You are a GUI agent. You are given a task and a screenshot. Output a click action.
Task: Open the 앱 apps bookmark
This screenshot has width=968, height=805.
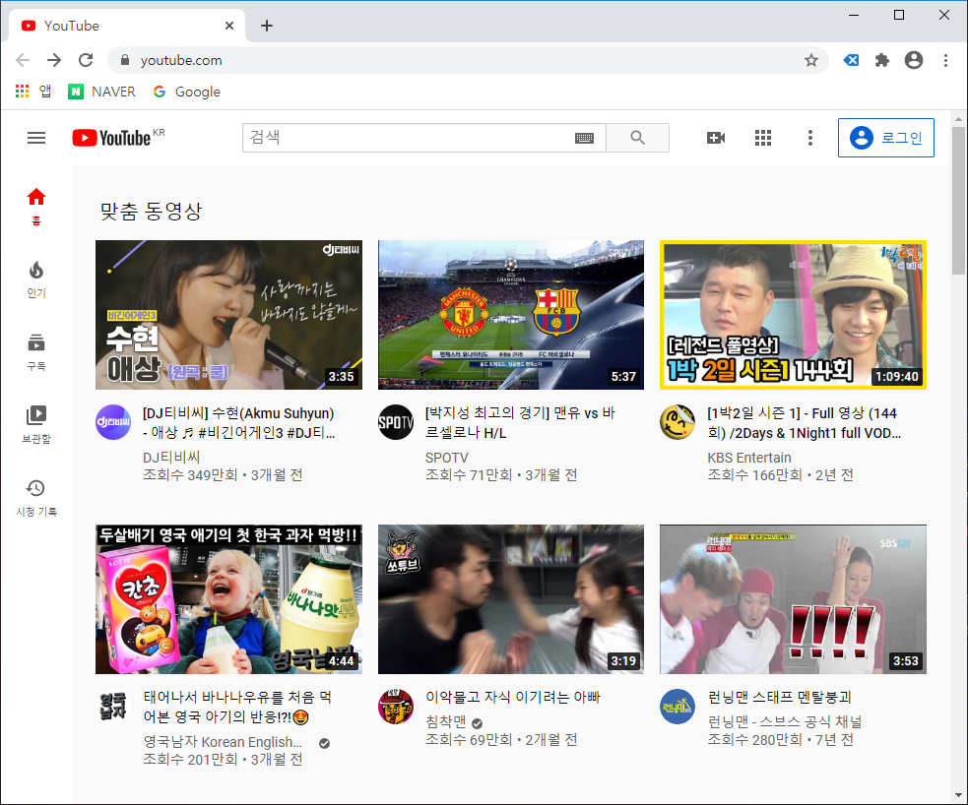click(33, 92)
